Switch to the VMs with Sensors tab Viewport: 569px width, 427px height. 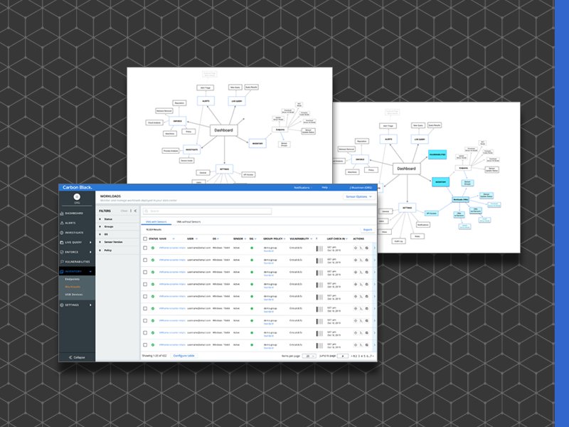coord(156,222)
